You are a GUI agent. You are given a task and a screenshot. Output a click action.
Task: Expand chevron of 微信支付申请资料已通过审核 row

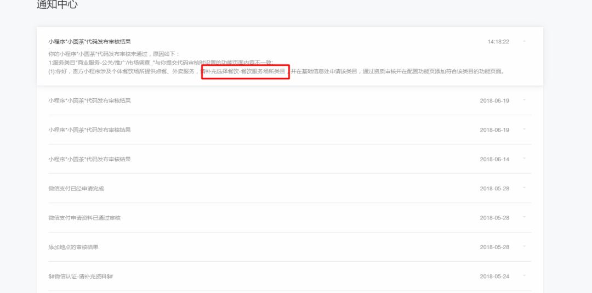[x=525, y=217]
